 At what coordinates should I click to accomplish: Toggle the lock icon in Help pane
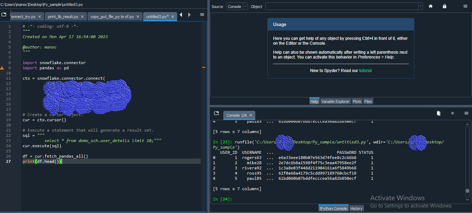coord(444,6)
